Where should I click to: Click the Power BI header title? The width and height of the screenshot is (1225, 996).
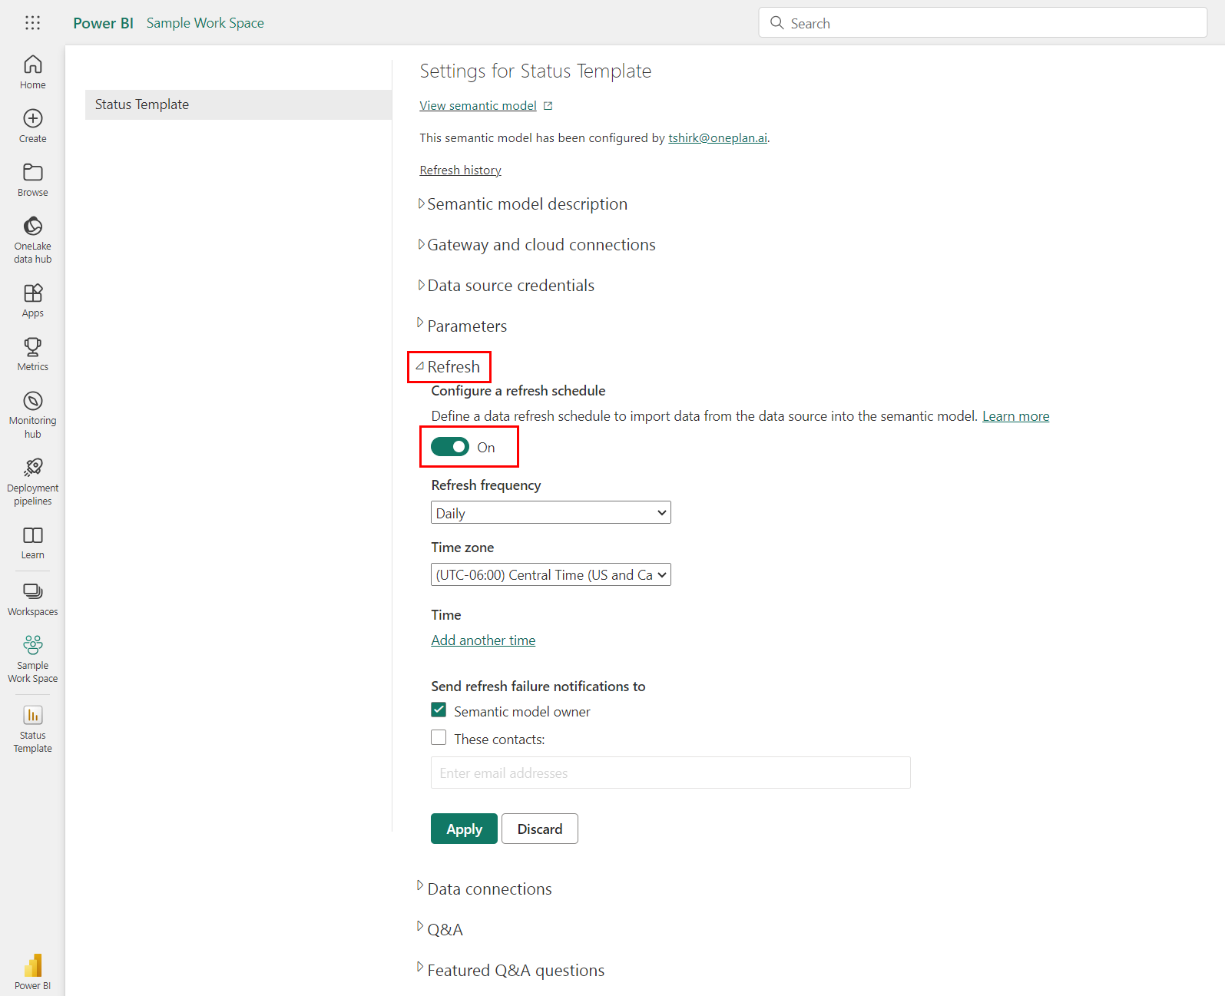(104, 23)
